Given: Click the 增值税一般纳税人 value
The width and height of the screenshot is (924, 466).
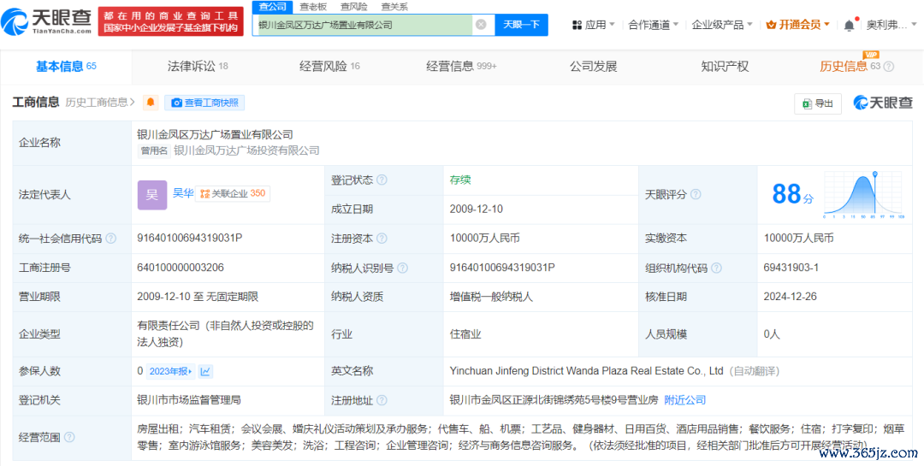Looking at the screenshot, I should 491,297.
